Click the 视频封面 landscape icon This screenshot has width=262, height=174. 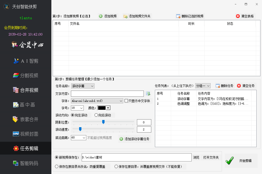pyautogui.click(x=16, y=134)
